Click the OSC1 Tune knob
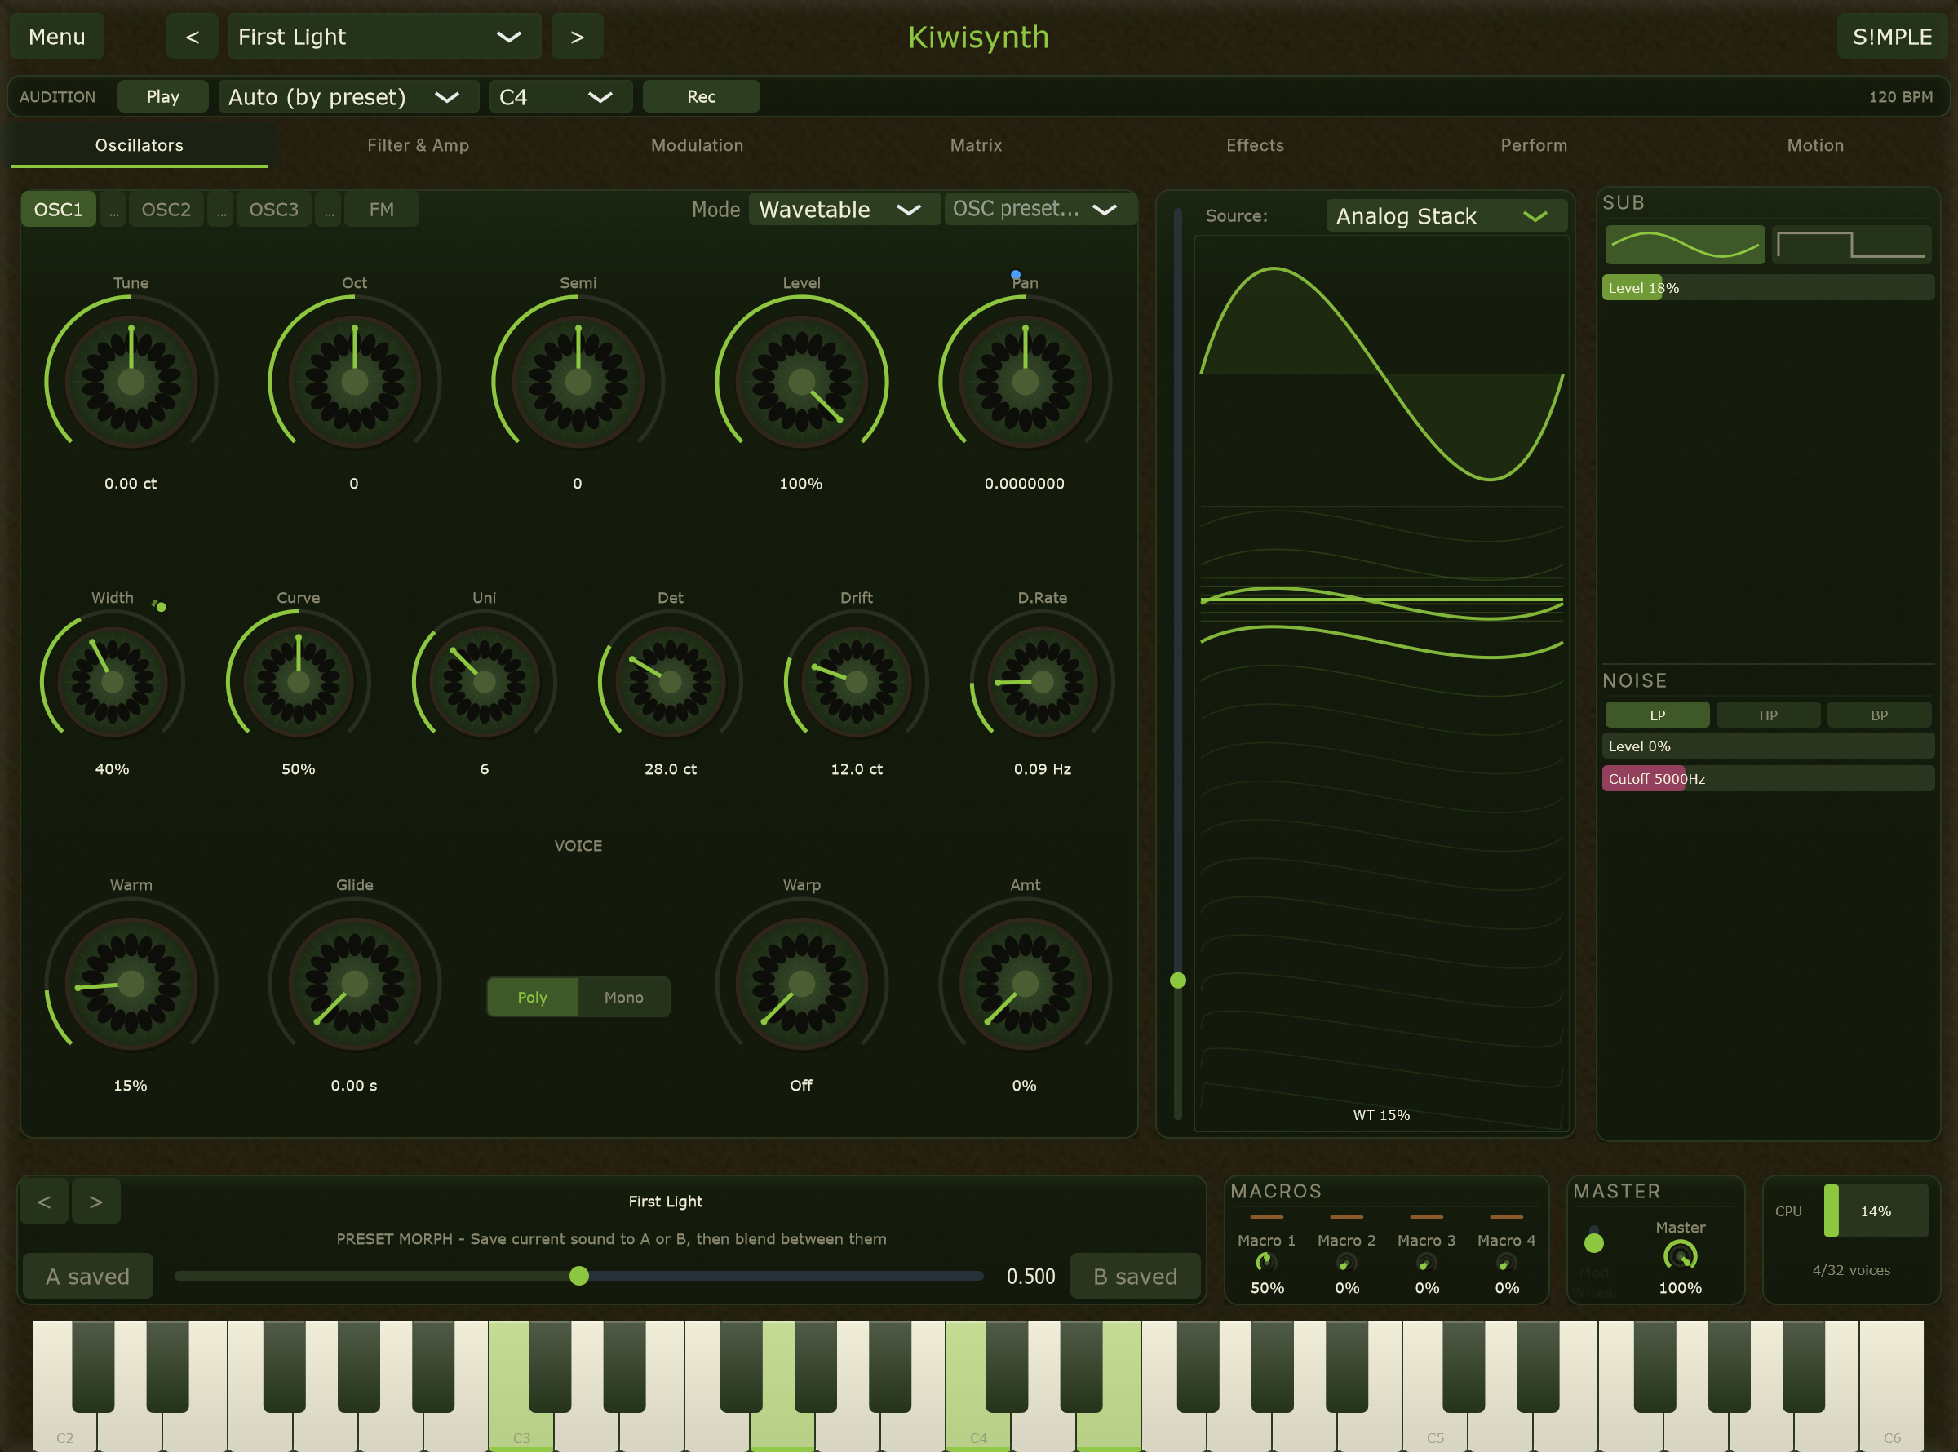 (x=131, y=383)
